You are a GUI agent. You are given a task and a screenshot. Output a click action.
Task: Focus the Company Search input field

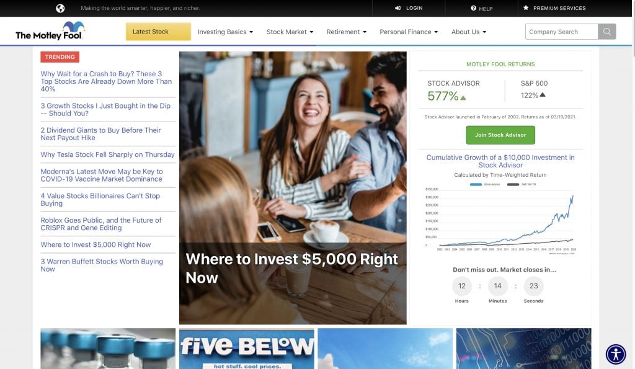[x=561, y=32]
